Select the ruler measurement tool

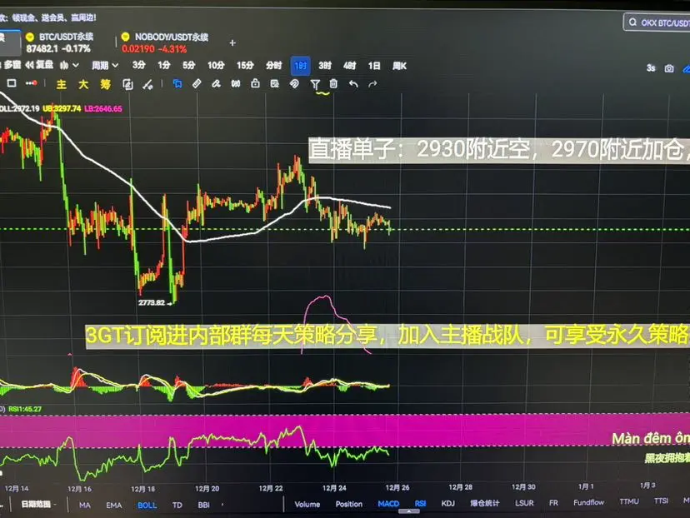click(197, 83)
